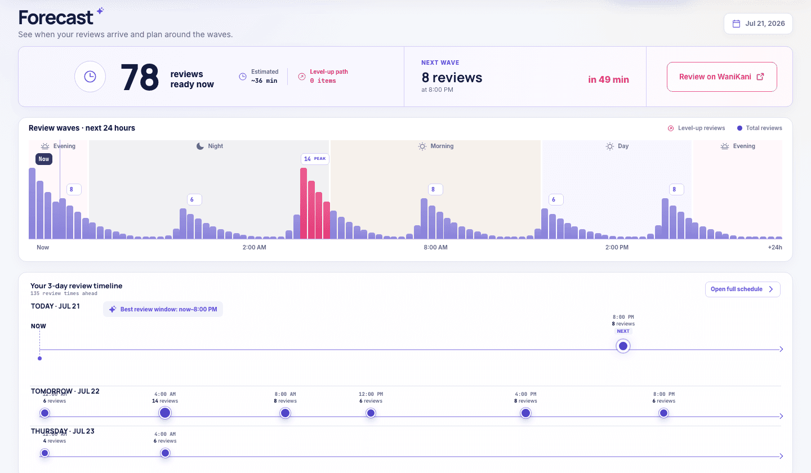811x473 pixels.
Task: Click the large clock icon beside 78 reviews
Action: coord(90,77)
